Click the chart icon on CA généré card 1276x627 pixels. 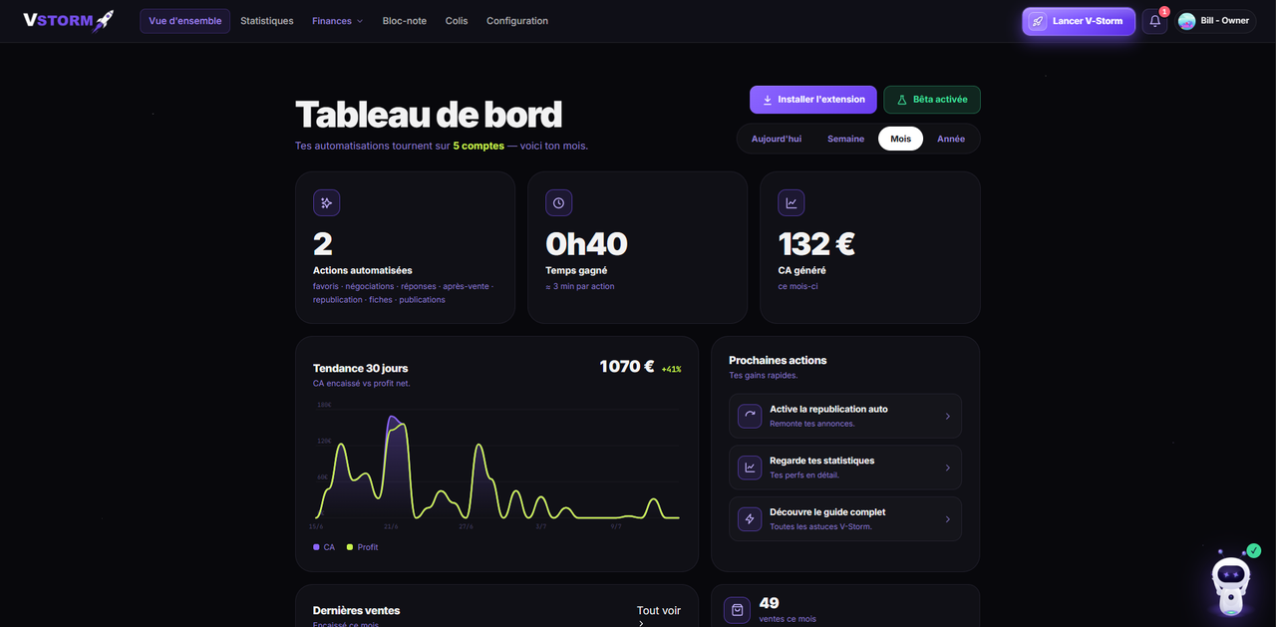click(791, 203)
